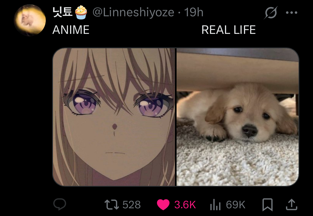Click the repost arrows icon
This screenshot has height=216, width=313.
pyautogui.click(x=112, y=205)
